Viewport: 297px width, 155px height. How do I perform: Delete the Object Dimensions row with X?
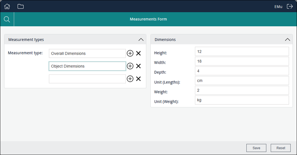(x=138, y=66)
